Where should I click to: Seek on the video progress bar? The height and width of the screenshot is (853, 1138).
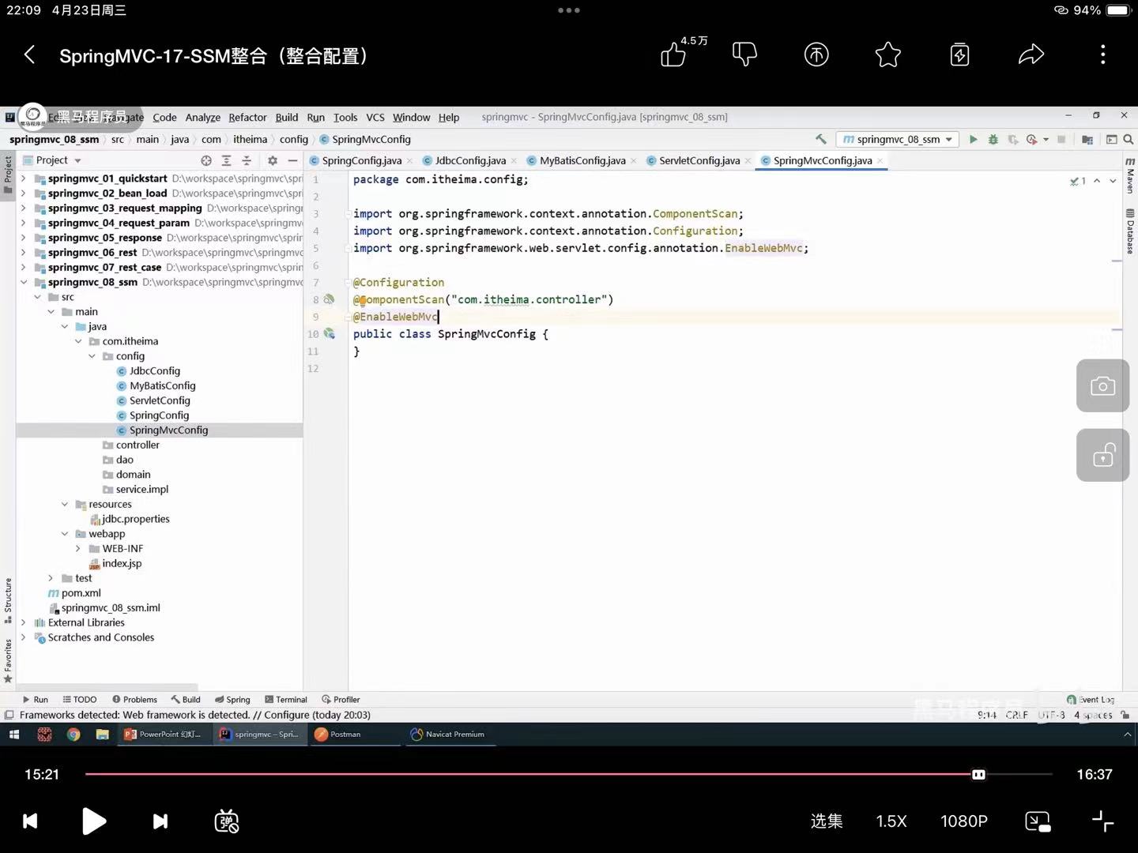(569, 775)
